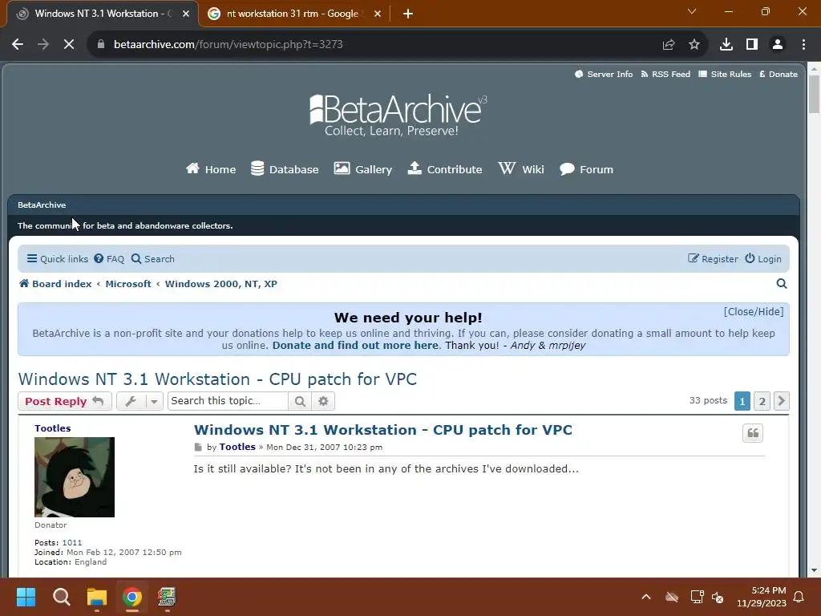Click Register link
Viewport: 821px width, 616px height.
(x=713, y=259)
